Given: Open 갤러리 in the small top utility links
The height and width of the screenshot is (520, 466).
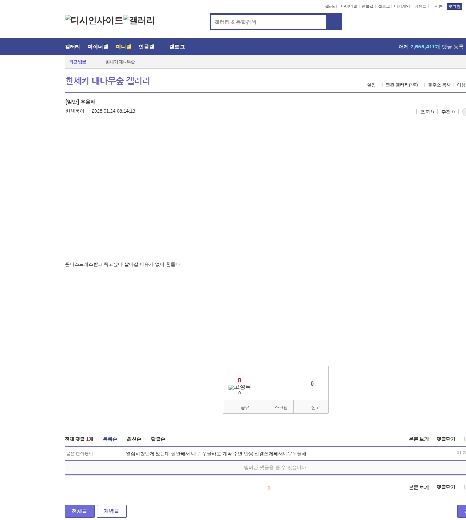Looking at the screenshot, I should pos(331,7).
